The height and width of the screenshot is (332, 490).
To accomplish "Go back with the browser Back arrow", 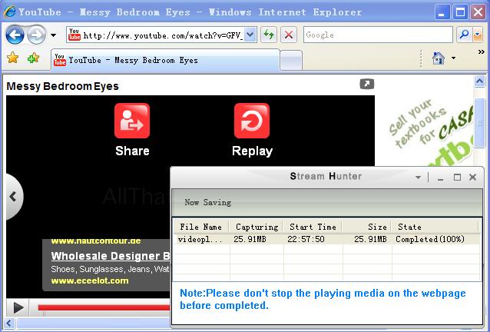I will [x=15, y=35].
